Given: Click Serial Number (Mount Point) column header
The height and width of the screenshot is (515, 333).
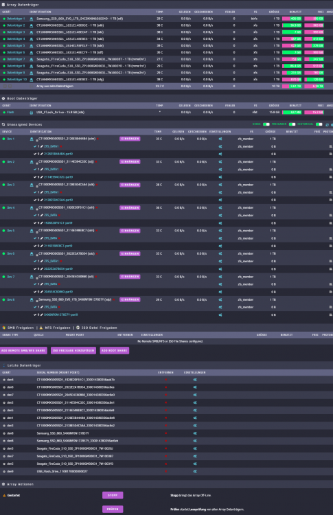Looking at the screenshot, I should (58, 372).
